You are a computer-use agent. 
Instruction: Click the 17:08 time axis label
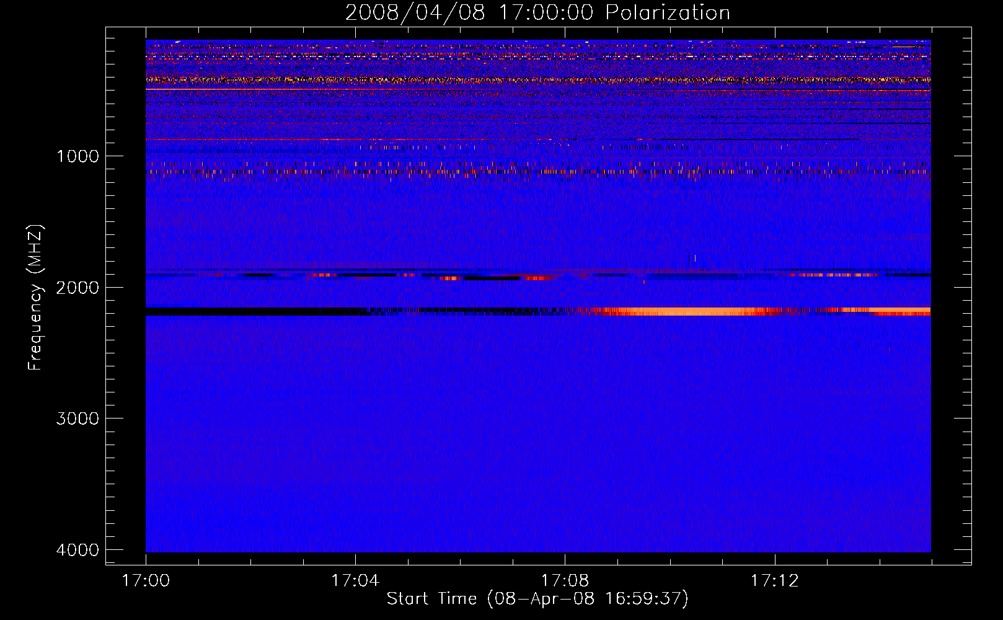(565, 580)
